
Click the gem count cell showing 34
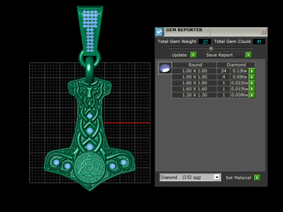pos(223,71)
